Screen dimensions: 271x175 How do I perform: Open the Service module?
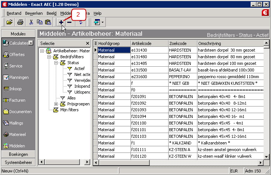[x=13, y=66]
